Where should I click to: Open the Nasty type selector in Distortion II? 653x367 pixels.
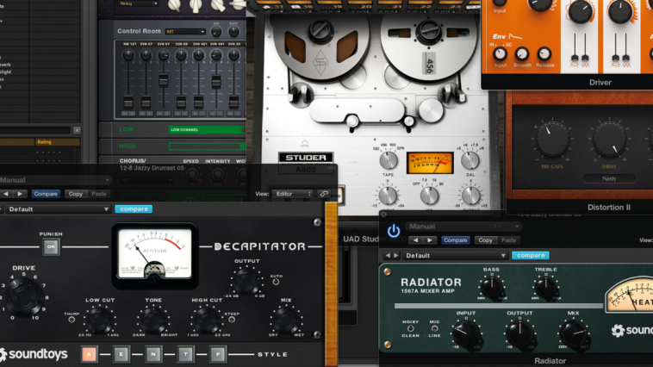[609, 178]
